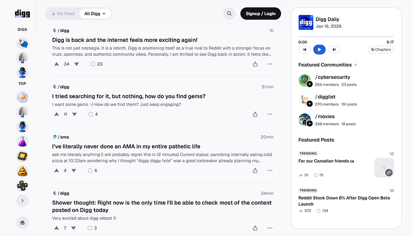Join the /digglist community plus badge
This screenshot has height=236, width=412.
point(310,104)
